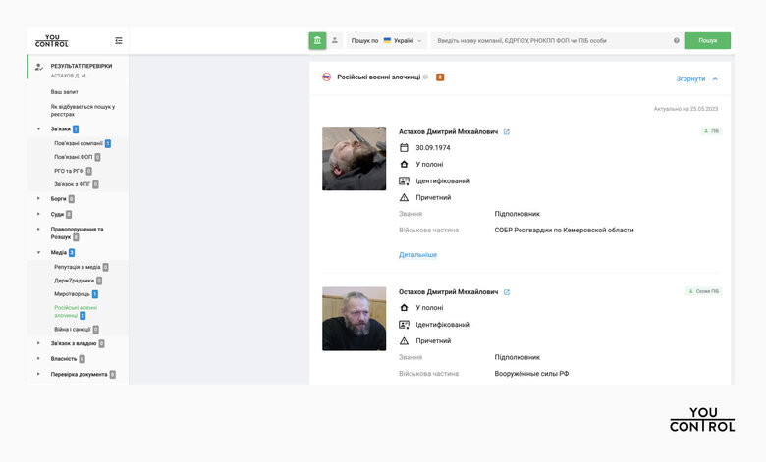The height and width of the screenshot is (462, 766).
Task: Switch to the person search icon
Action: pos(334,41)
